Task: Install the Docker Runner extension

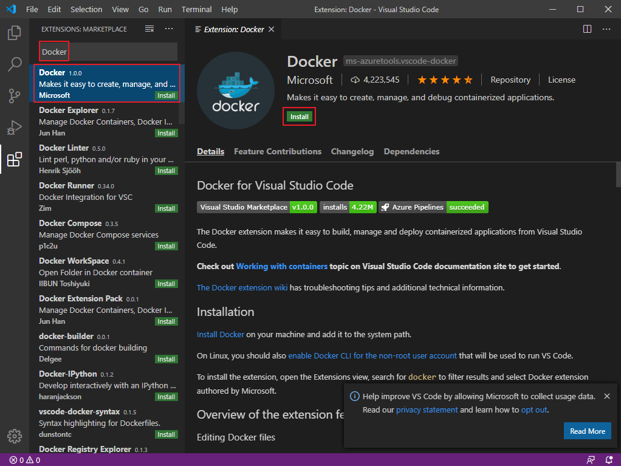Action: click(166, 208)
